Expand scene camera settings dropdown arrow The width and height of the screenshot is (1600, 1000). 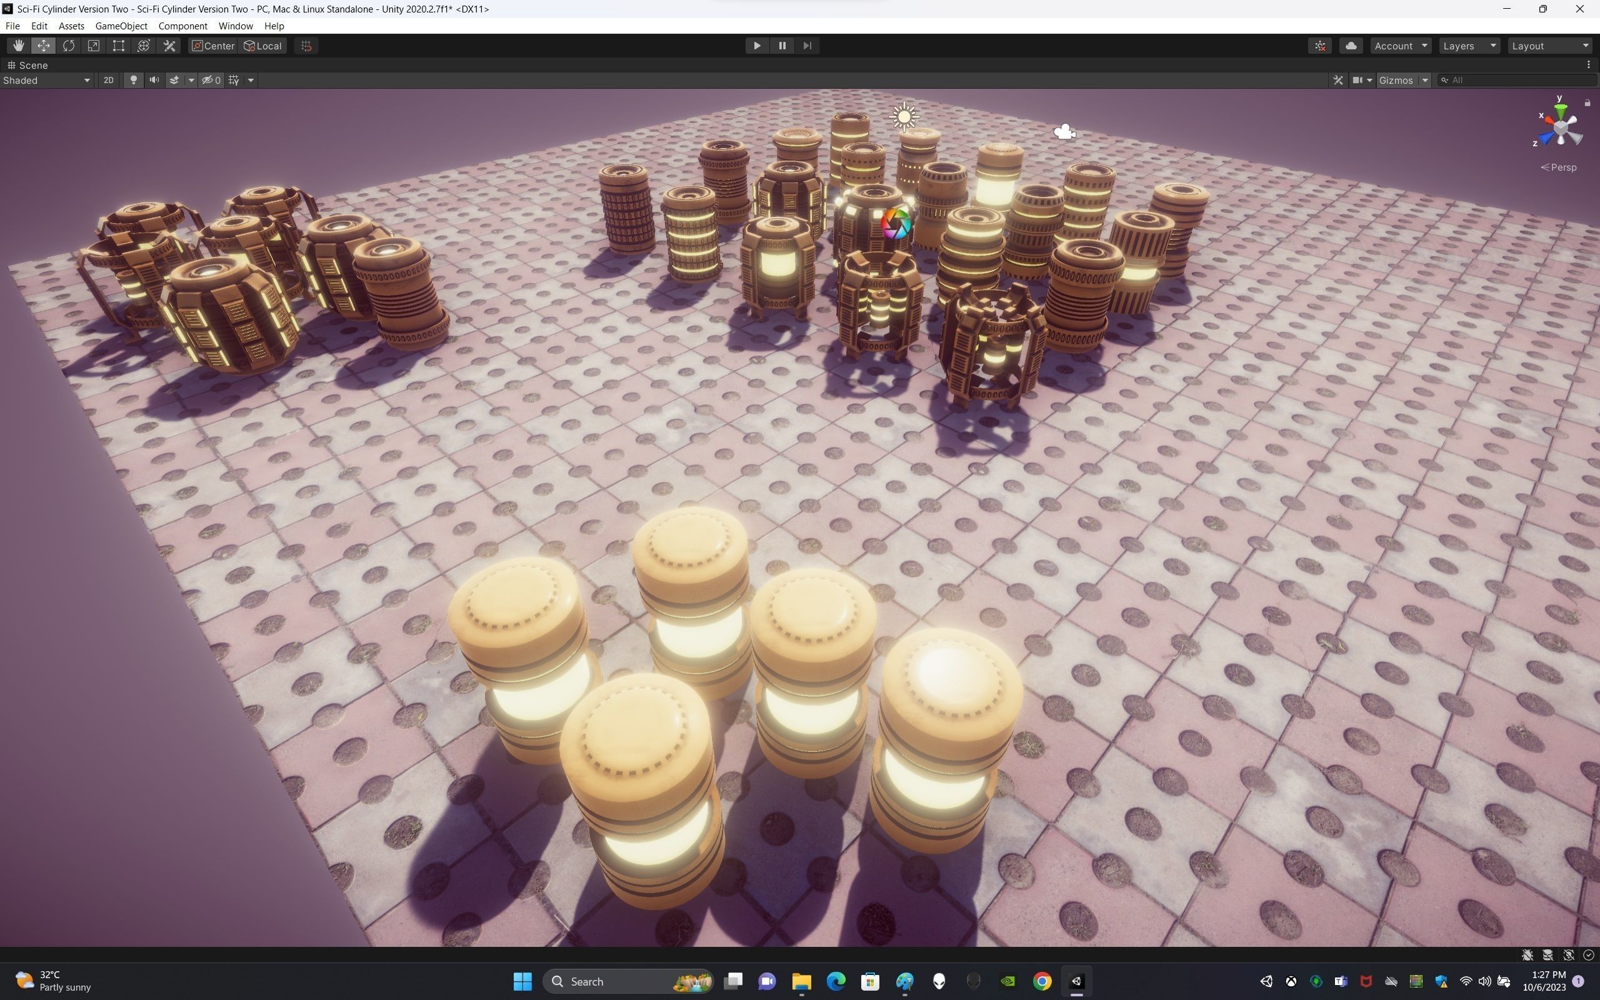1370,80
